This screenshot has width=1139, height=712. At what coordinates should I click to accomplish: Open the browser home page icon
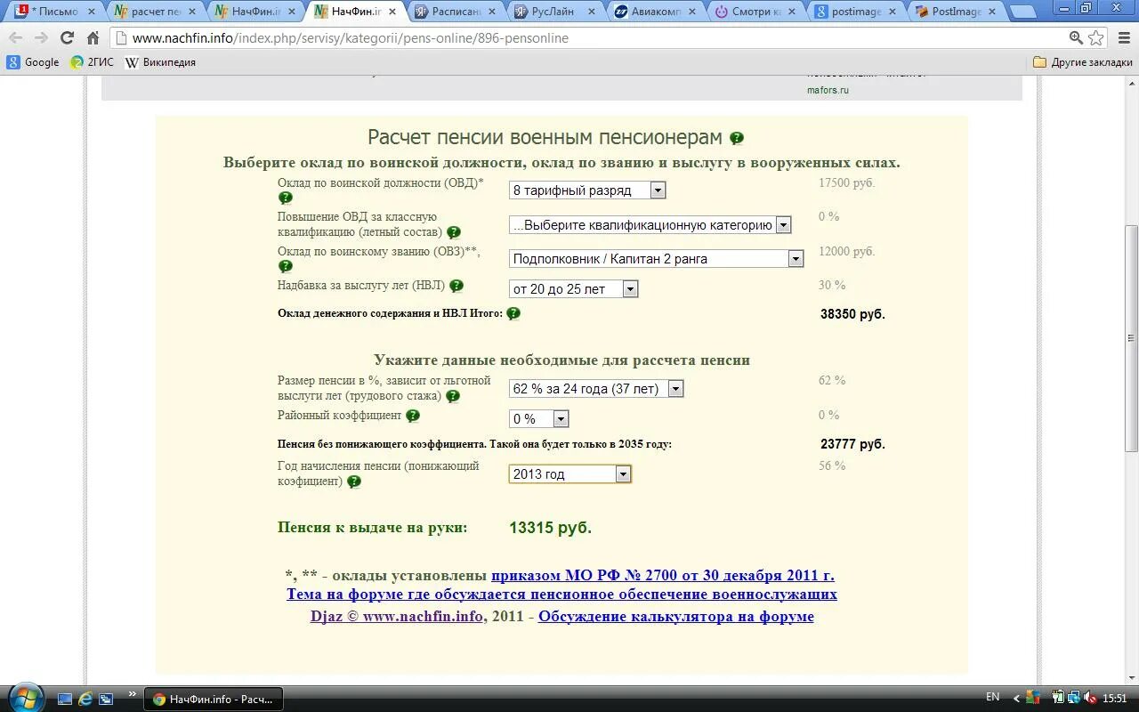(x=93, y=38)
